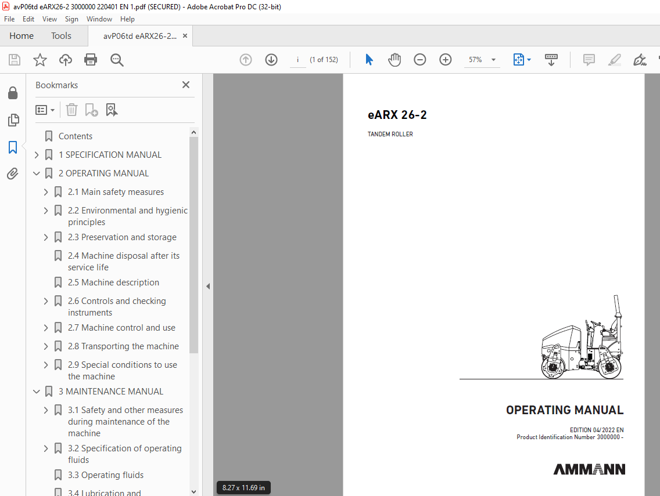Find the current bookmark icon
This screenshot has width=660, height=496.
pos(112,110)
